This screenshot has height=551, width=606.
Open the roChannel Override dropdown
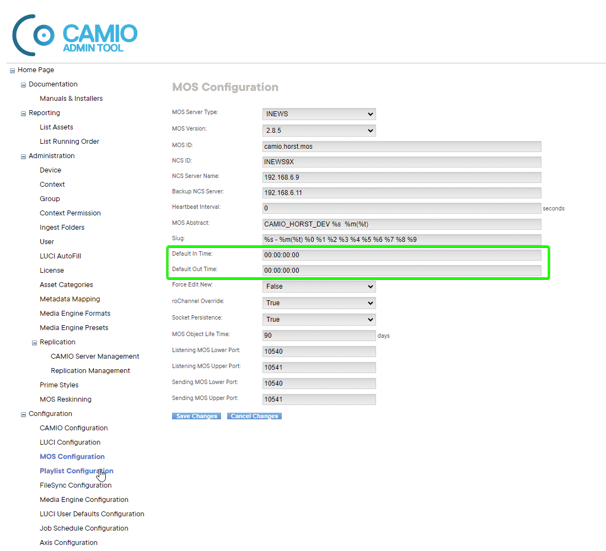(319, 303)
